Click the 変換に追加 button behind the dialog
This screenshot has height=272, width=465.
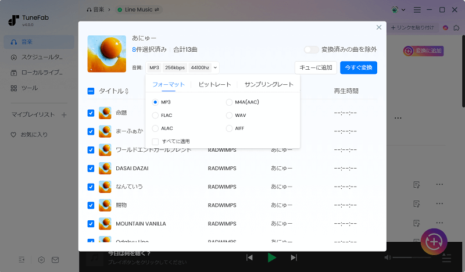pyautogui.click(x=423, y=51)
